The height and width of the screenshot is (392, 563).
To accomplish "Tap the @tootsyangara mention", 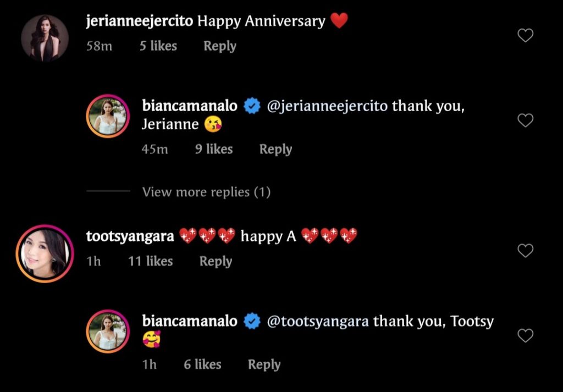I will tap(318, 321).
